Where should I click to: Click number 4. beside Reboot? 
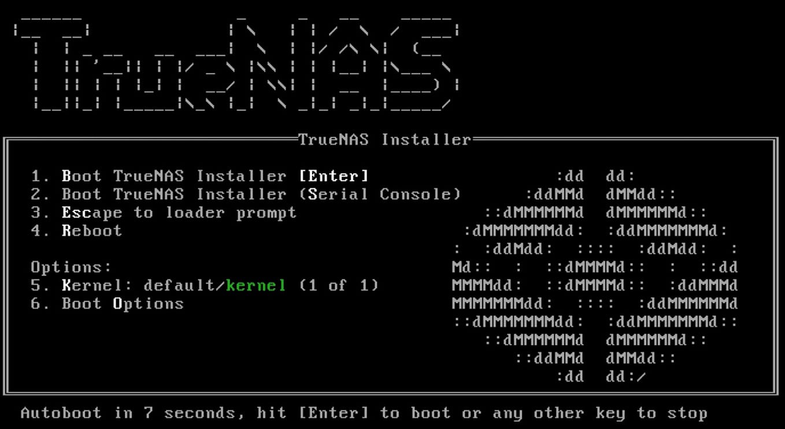tap(40, 231)
